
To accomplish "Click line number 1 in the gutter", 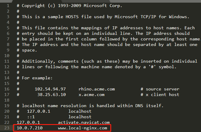I will pyautogui.click(x=8, y=6).
